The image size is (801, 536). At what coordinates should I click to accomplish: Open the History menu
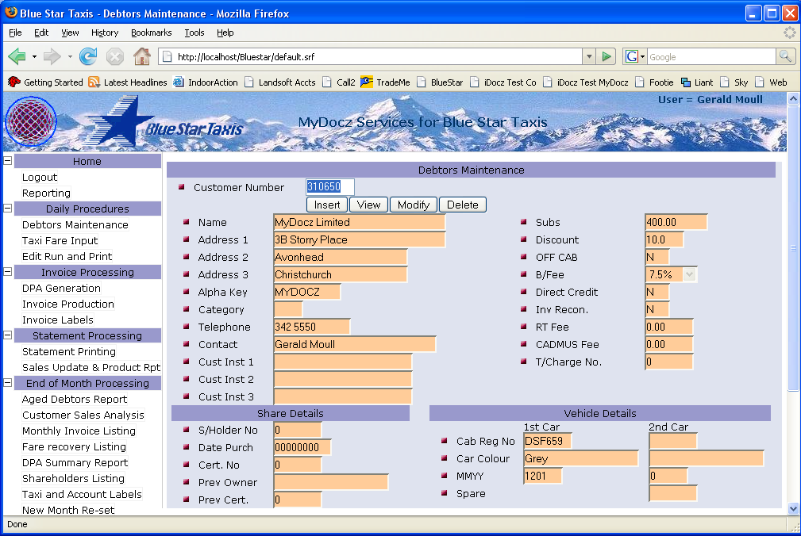pyautogui.click(x=105, y=33)
